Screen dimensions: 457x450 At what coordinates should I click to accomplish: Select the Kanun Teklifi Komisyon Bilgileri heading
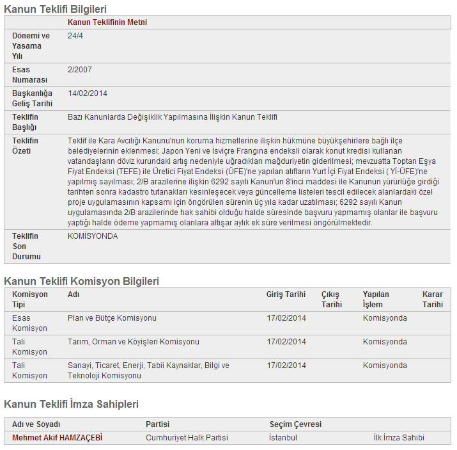(x=82, y=281)
